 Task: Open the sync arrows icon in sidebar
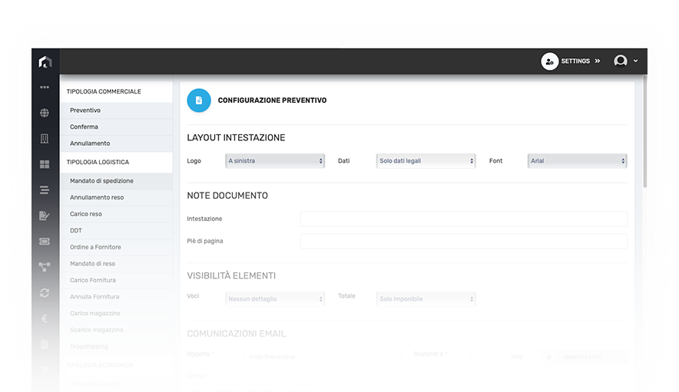tap(45, 293)
